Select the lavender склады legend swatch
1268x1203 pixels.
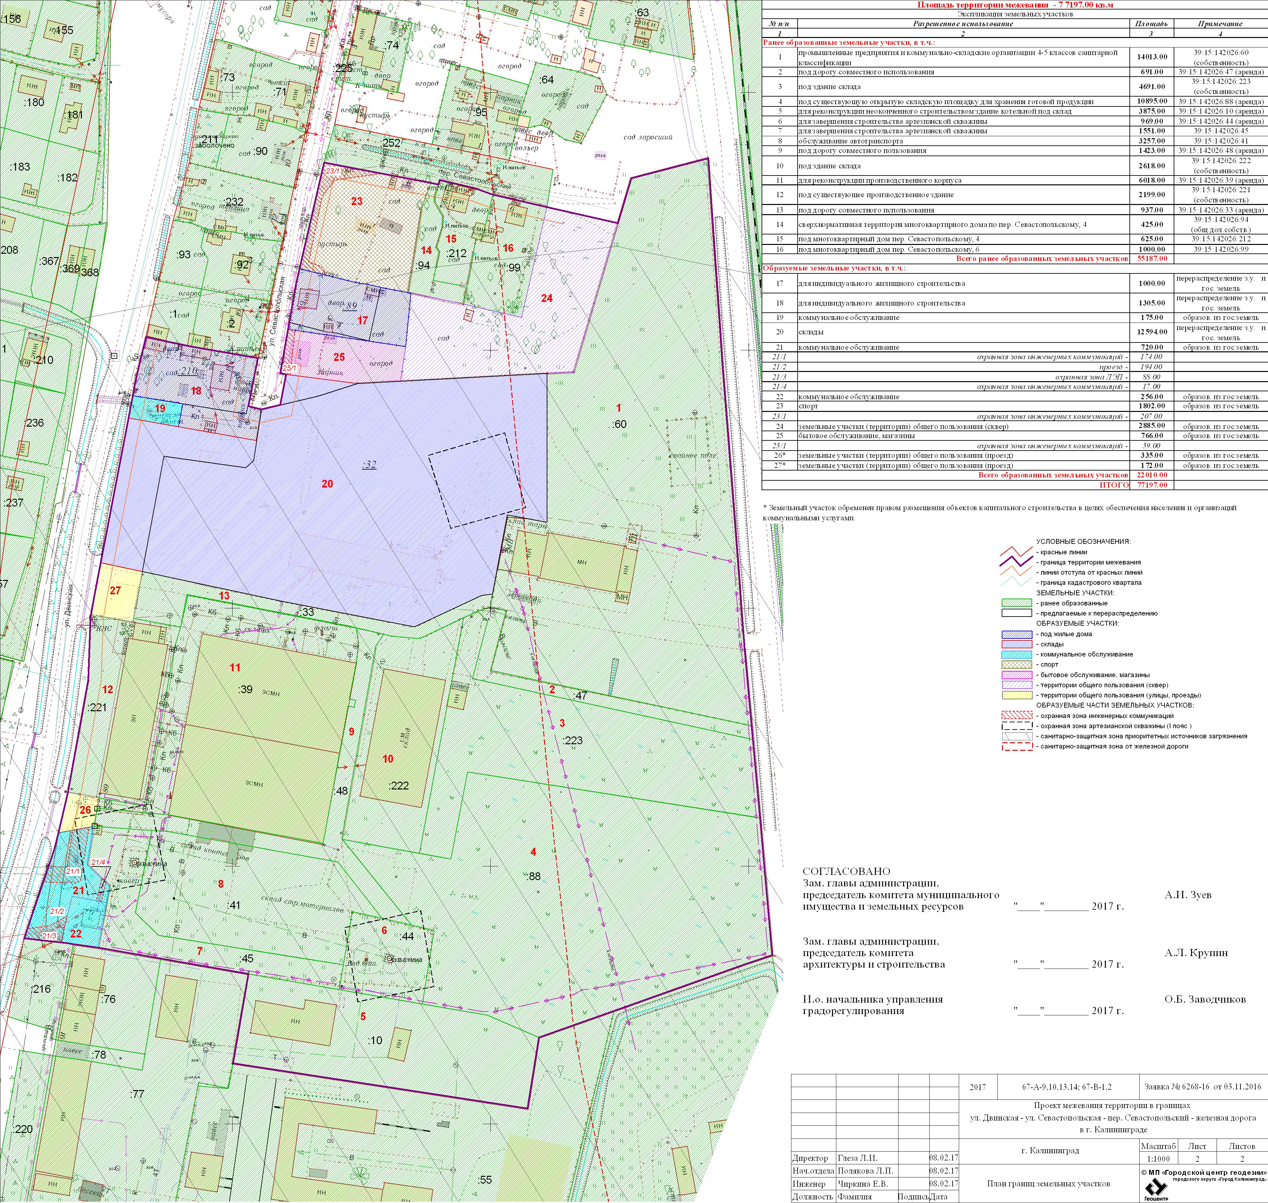click(1016, 644)
